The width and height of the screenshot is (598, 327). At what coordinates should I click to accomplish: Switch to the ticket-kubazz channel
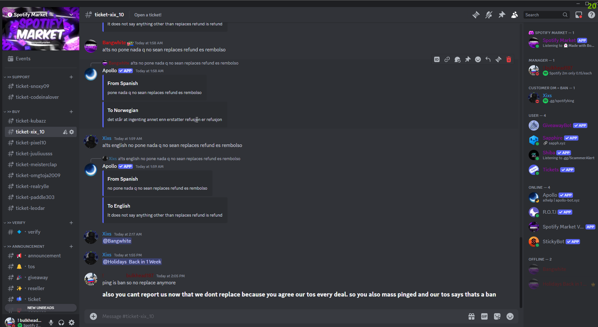[x=31, y=121]
